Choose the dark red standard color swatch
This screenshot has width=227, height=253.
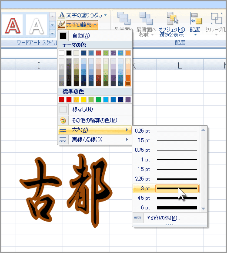click(x=61, y=100)
